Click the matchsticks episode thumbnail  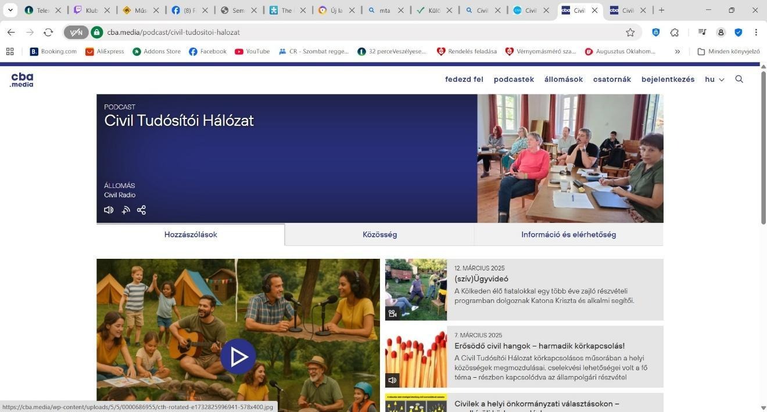[x=416, y=357]
